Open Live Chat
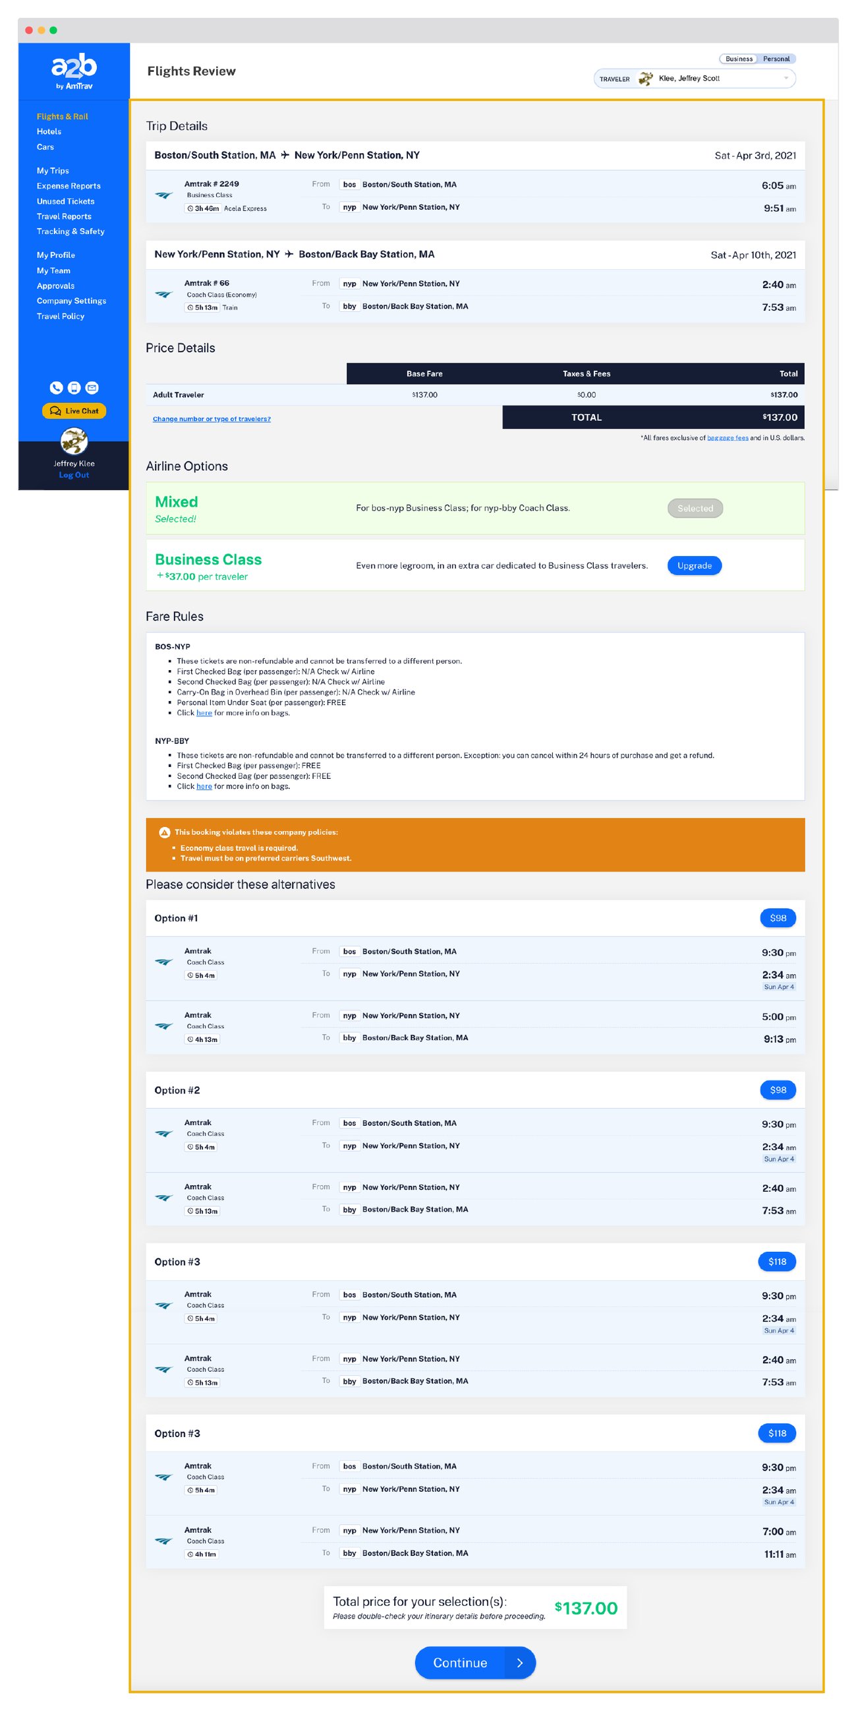Screen dimensions: 858x1724 (74, 411)
